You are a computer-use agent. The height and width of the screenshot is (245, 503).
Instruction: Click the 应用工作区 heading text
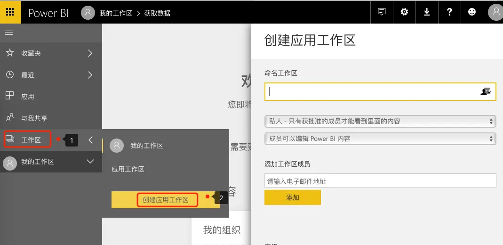click(128, 169)
